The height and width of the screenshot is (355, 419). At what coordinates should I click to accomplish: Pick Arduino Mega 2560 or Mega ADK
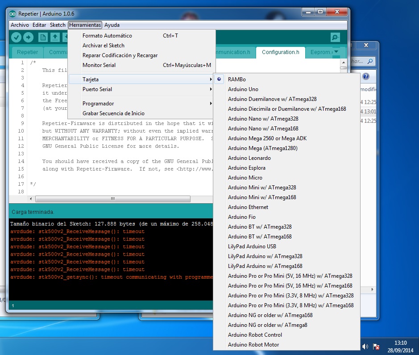267,138
